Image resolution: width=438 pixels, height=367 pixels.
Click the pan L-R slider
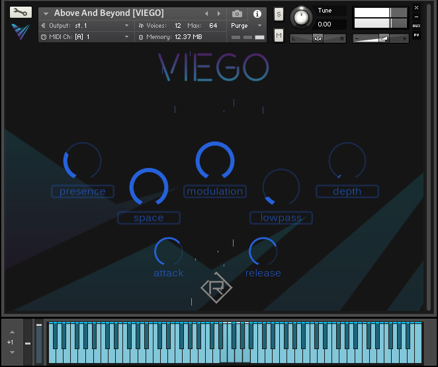pos(318,38)
